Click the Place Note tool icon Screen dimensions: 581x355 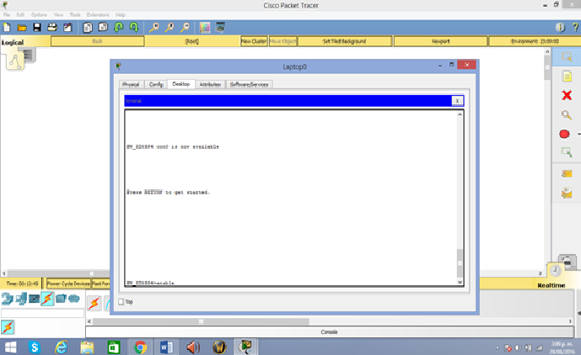point(567,77)
